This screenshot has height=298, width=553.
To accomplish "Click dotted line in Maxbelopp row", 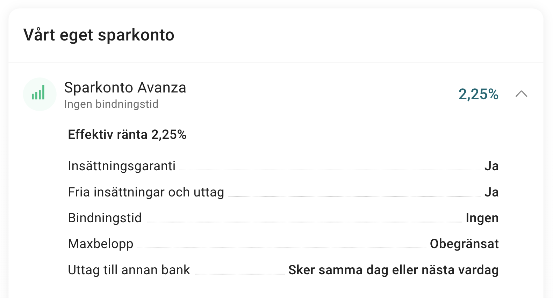I will tap(282, 248).
